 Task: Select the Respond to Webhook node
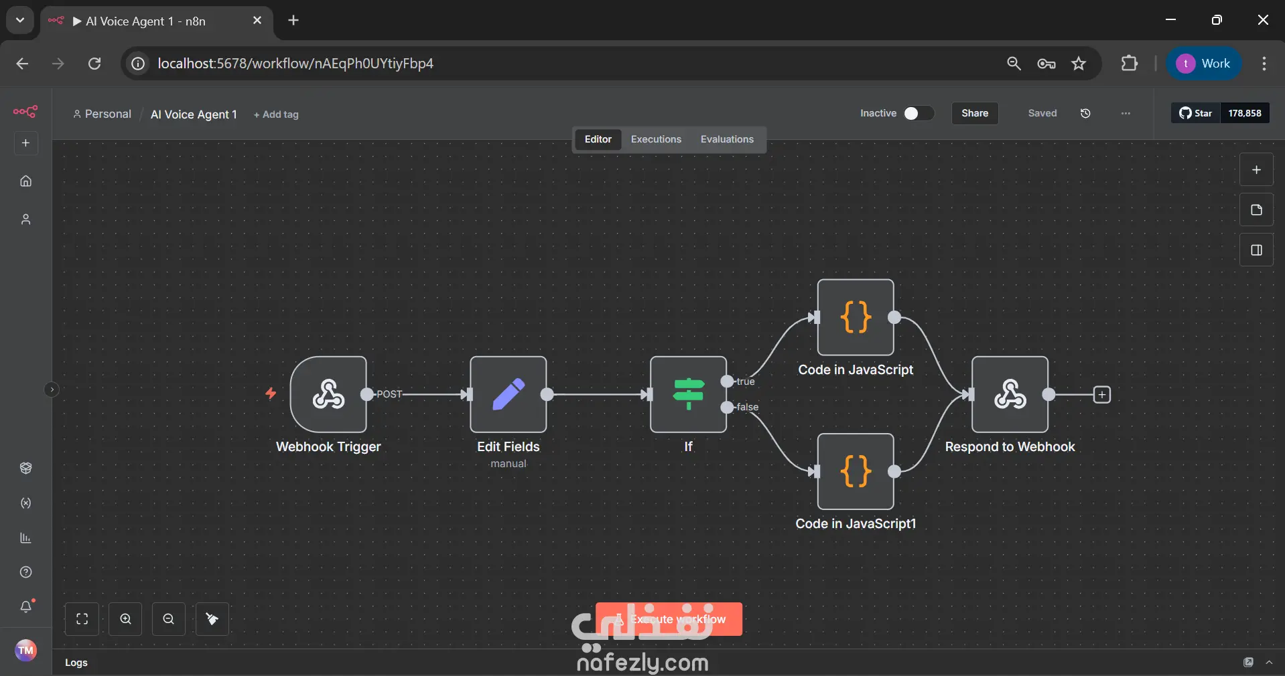click(x=1010, y=394)
